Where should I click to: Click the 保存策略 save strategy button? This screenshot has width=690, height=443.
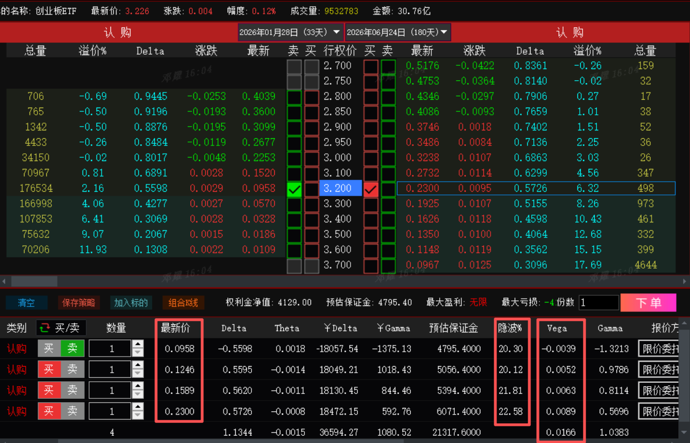point(79,303)
